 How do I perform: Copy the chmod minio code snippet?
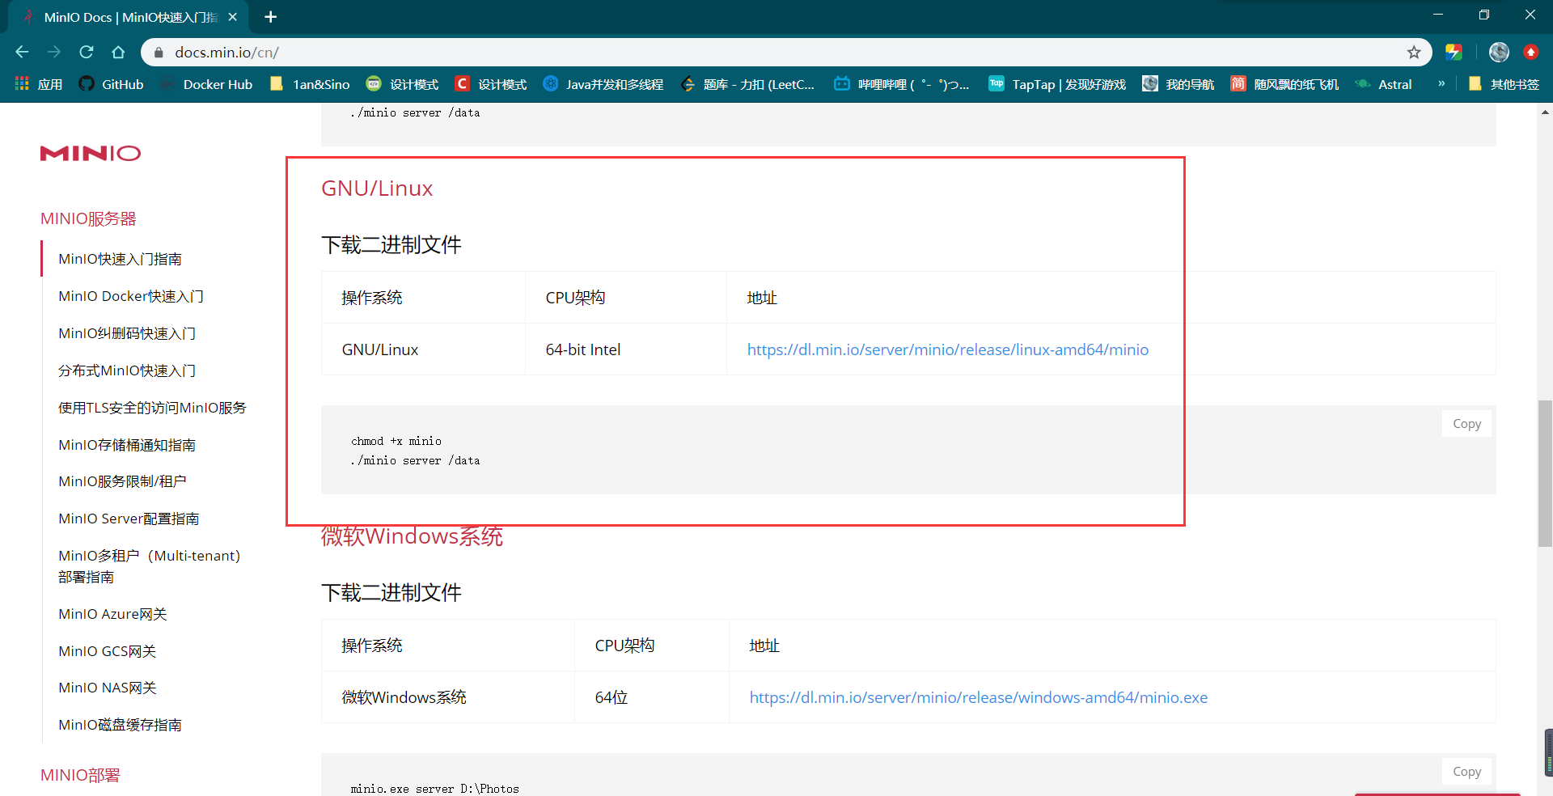(1466, 423)
